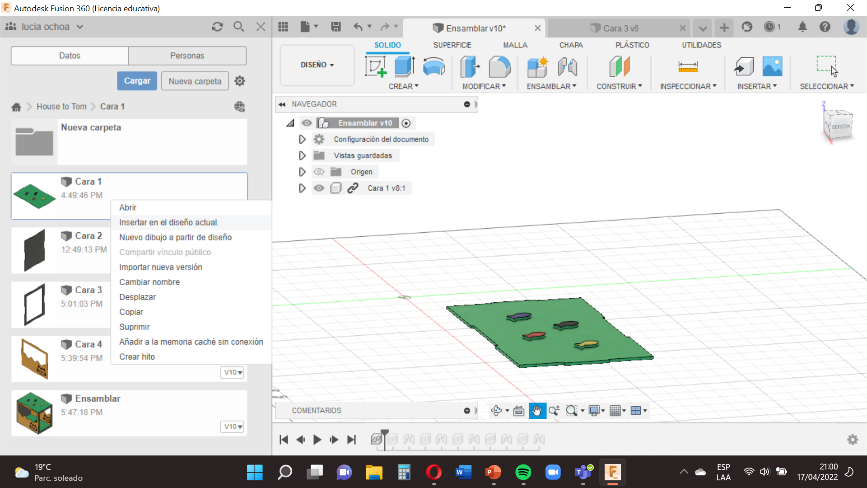Expand the Origen node

coord(302,172)
